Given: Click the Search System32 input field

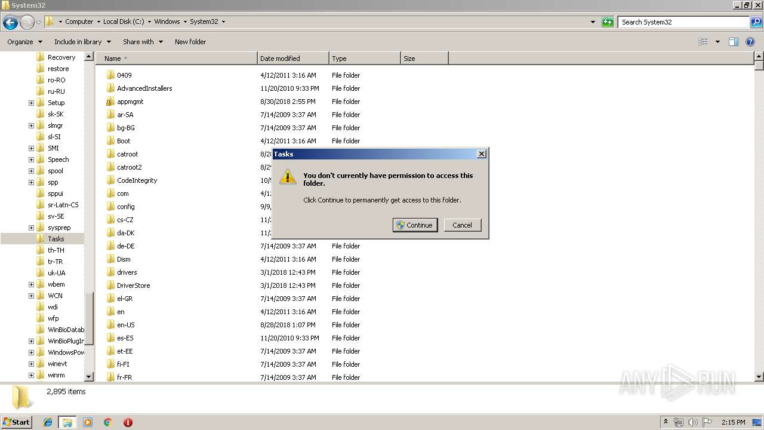Looking at the screenshot, I should [x=683, y=22].
